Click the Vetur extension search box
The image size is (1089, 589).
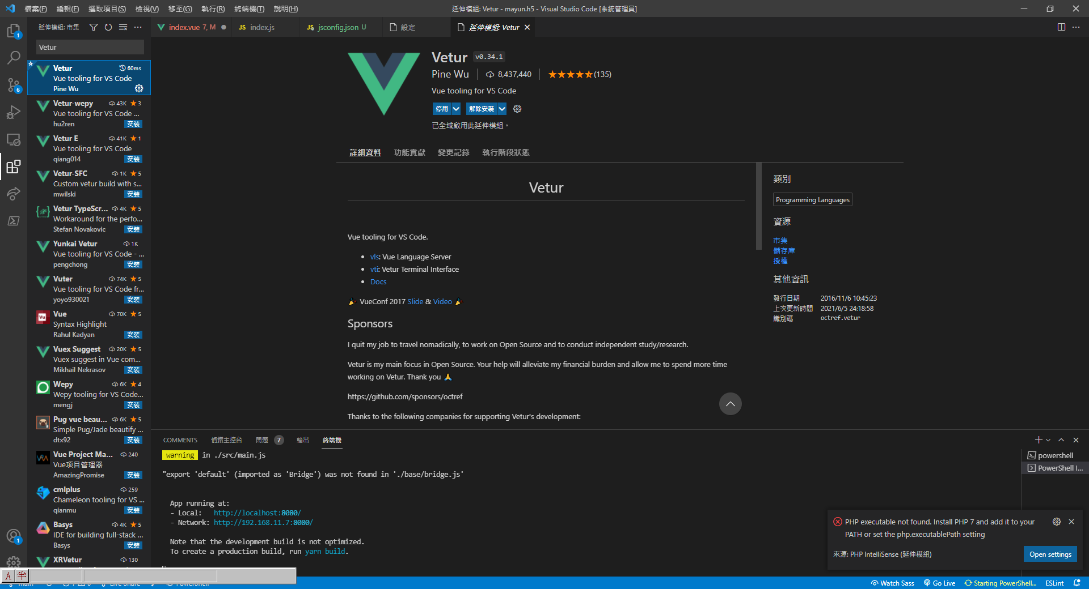coord(90,48)
